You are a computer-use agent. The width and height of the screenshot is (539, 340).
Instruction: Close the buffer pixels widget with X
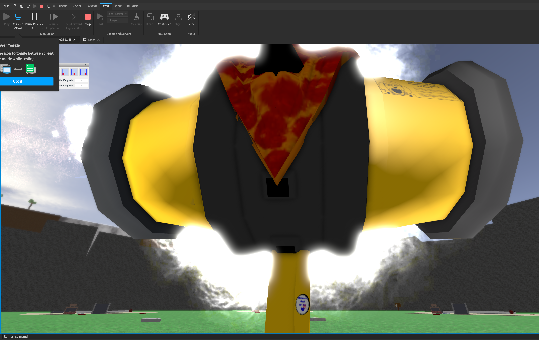tap(85, 65)
